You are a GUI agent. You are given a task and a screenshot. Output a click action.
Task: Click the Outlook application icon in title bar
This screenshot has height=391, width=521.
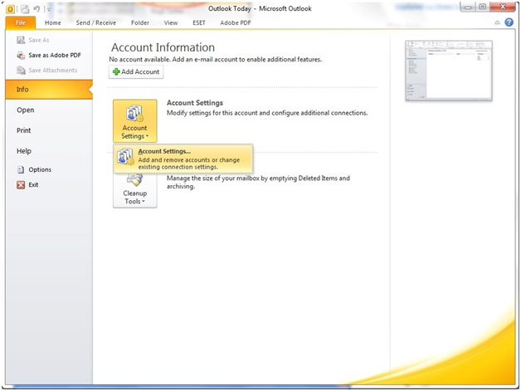(x=10, y=9)
